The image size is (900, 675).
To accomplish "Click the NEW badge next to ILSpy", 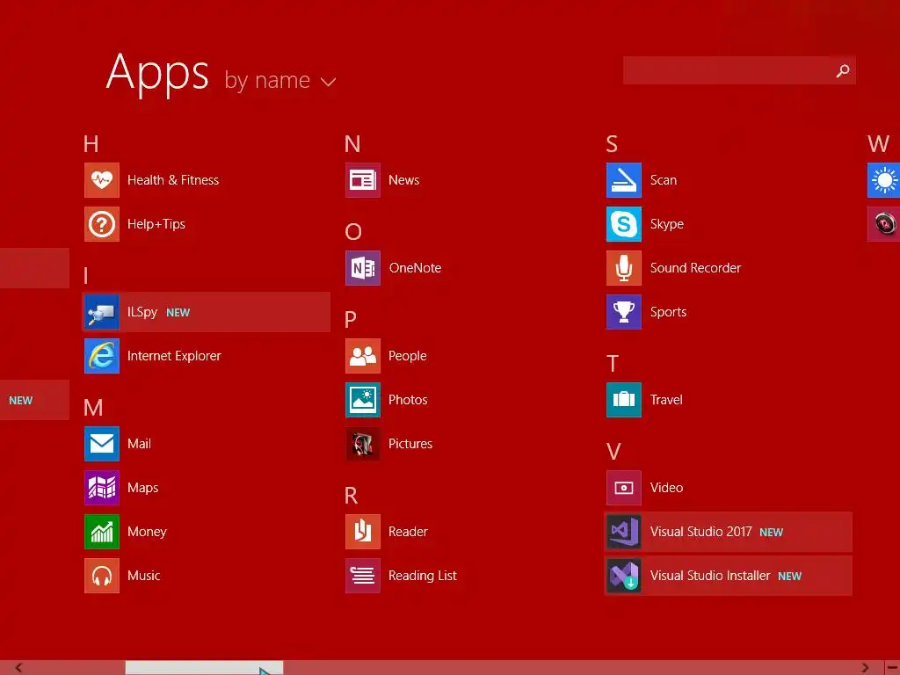I will point(178,313).
